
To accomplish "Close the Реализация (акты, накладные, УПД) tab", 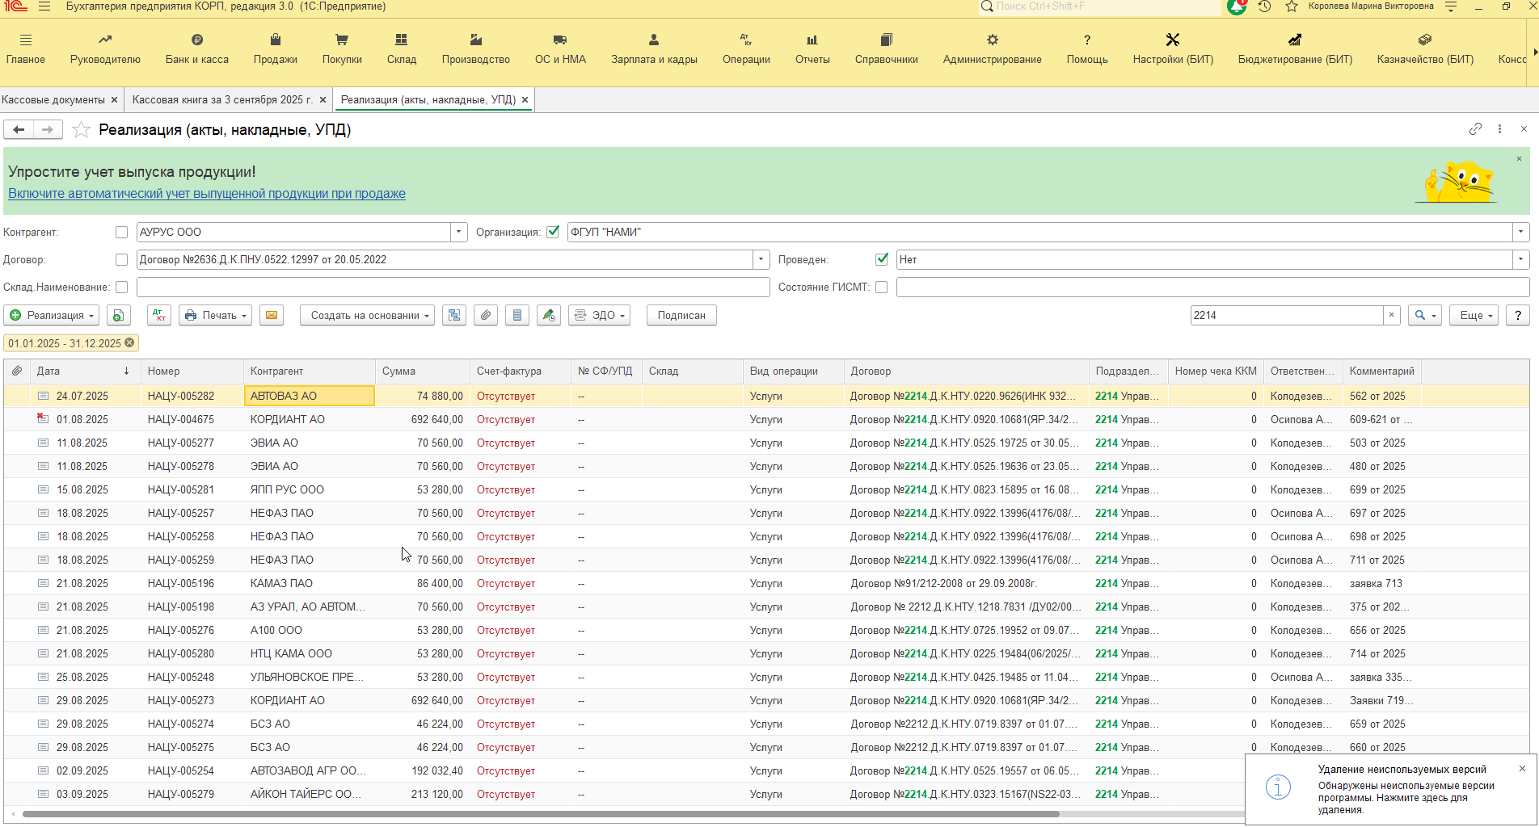I will (x=525, y=100).
